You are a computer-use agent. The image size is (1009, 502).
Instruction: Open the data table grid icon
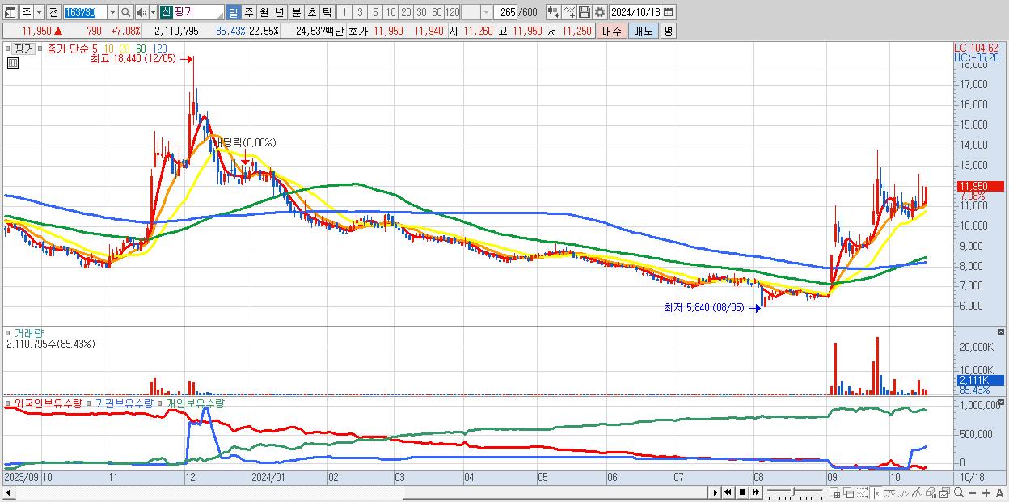click(x=13, y=63)
